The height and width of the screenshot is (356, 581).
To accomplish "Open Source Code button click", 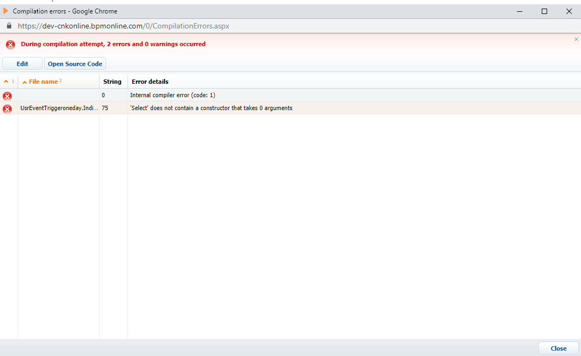I will click(x=75, y=63).
